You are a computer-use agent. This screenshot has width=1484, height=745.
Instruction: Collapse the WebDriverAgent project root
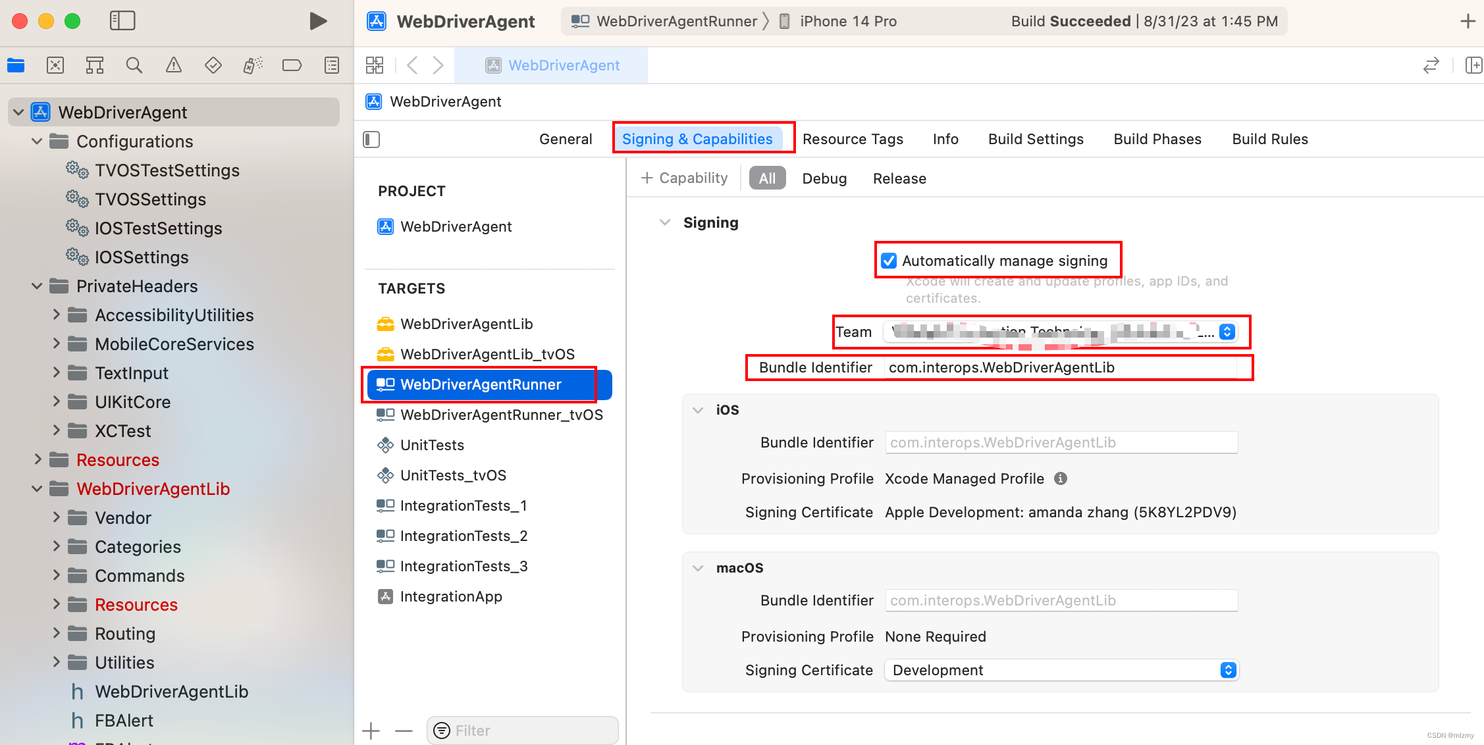(18, 113)
